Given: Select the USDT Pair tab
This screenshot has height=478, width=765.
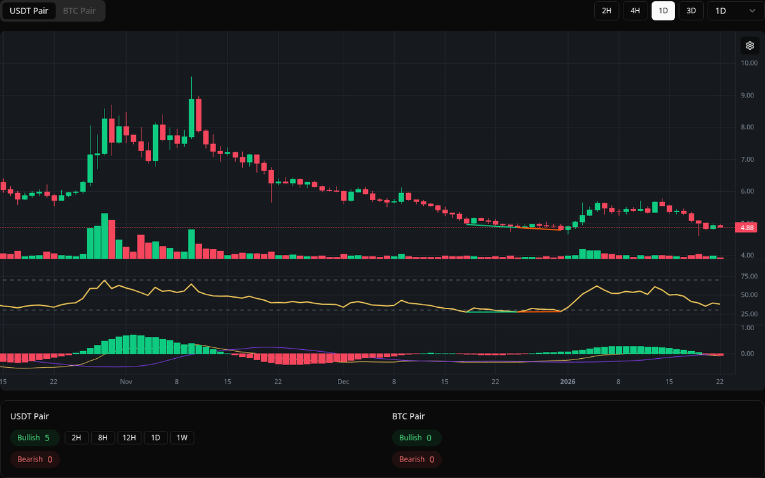Looking at the screenshot, I should coord(29,11).
